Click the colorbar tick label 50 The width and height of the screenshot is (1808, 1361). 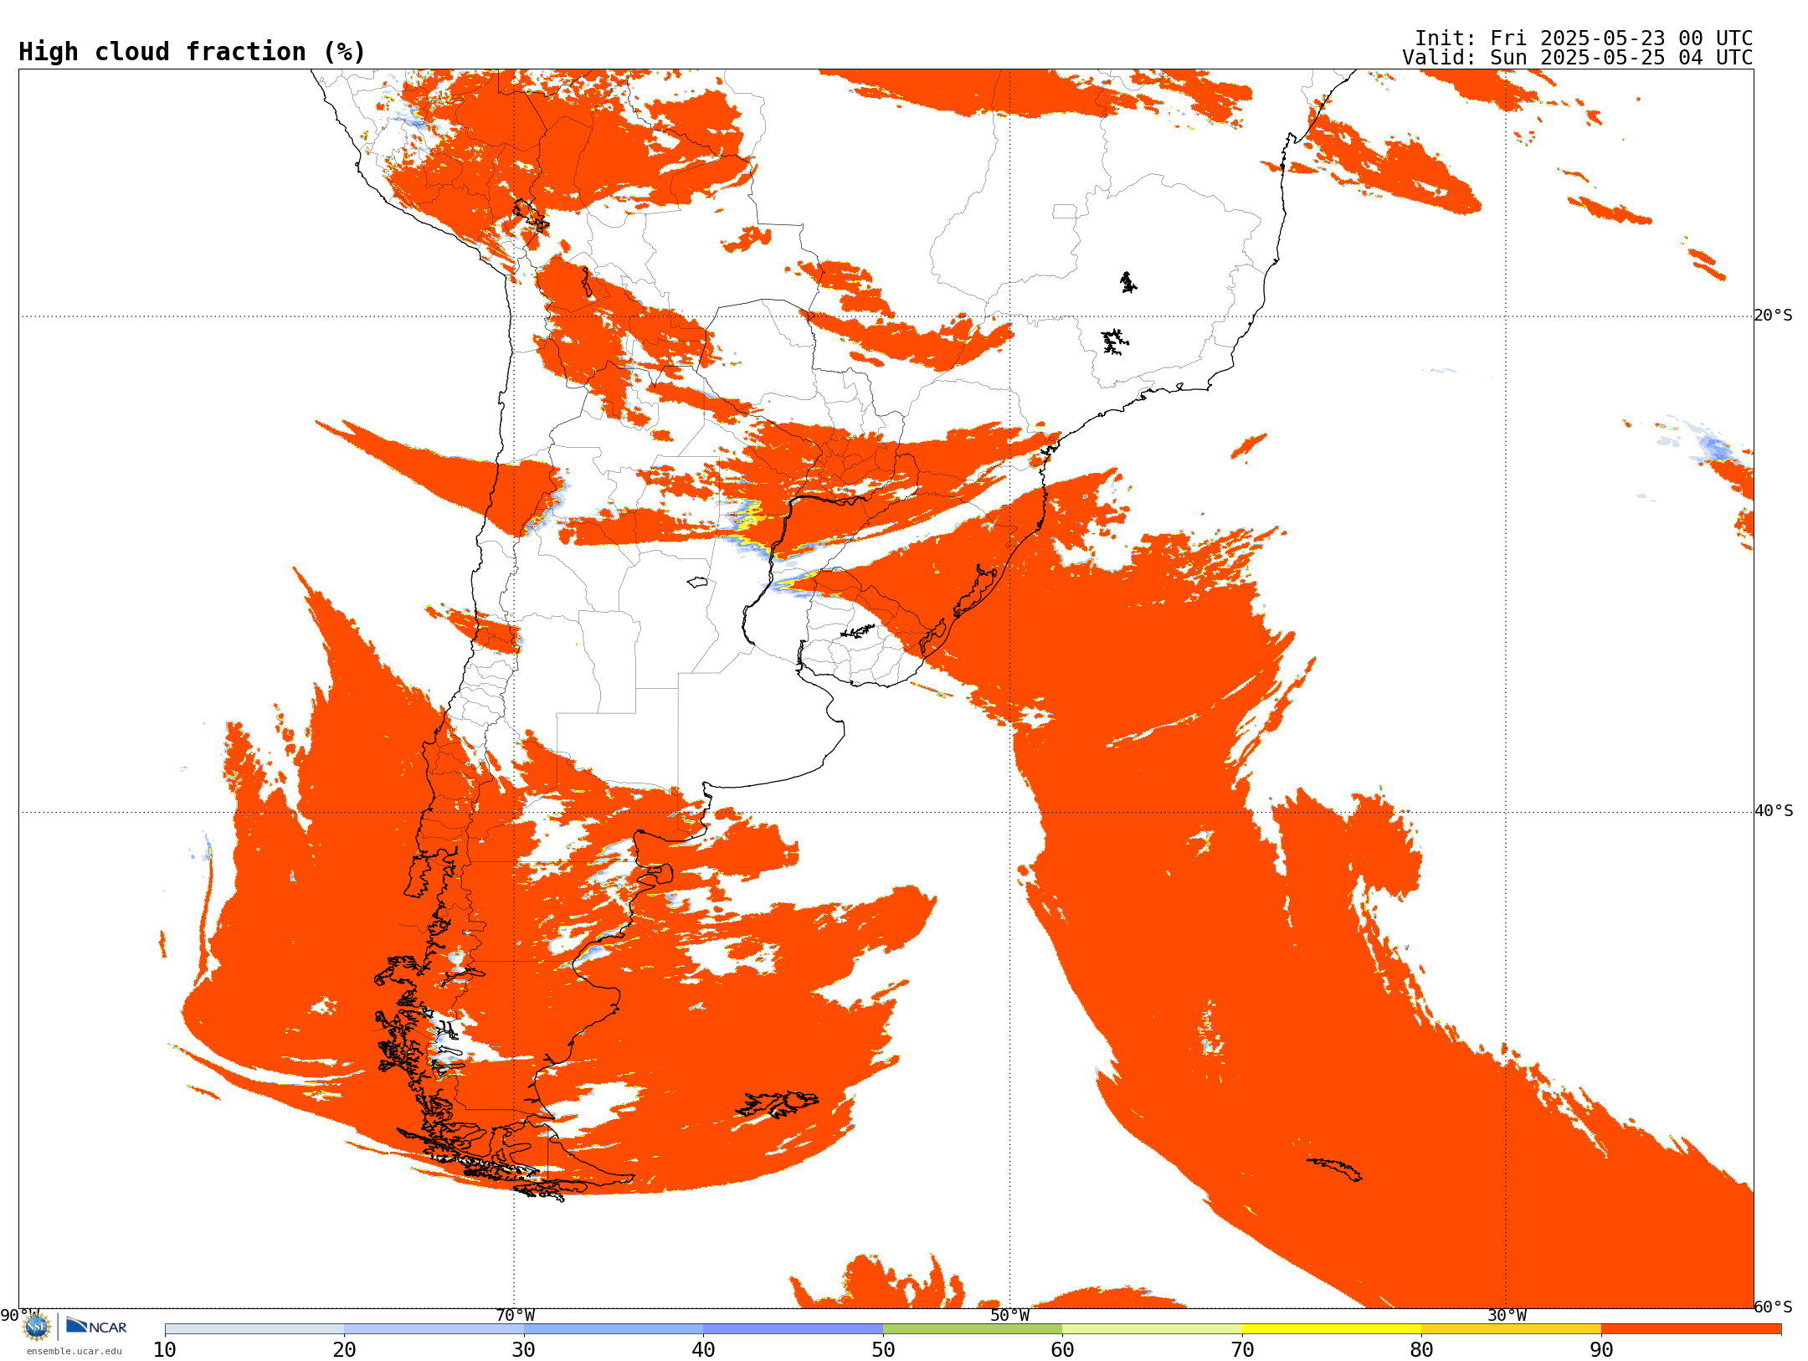(883, 1349)
